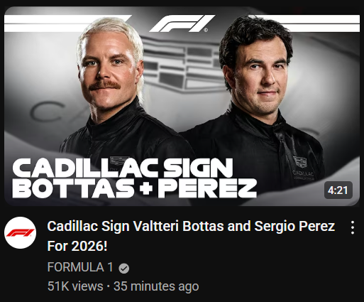Click the white stripe bar right of F1 logo
Screen dimensions: 364x302
[305, 23]
